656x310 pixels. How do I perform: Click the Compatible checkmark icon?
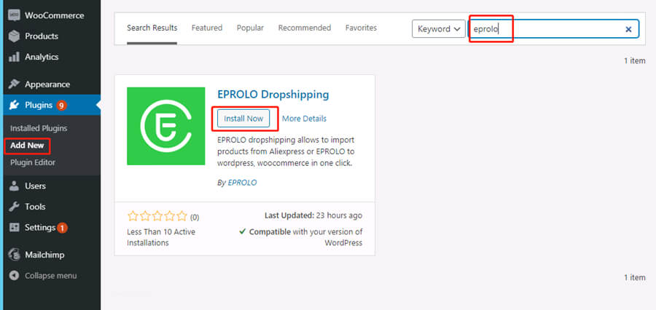point(242,231)
